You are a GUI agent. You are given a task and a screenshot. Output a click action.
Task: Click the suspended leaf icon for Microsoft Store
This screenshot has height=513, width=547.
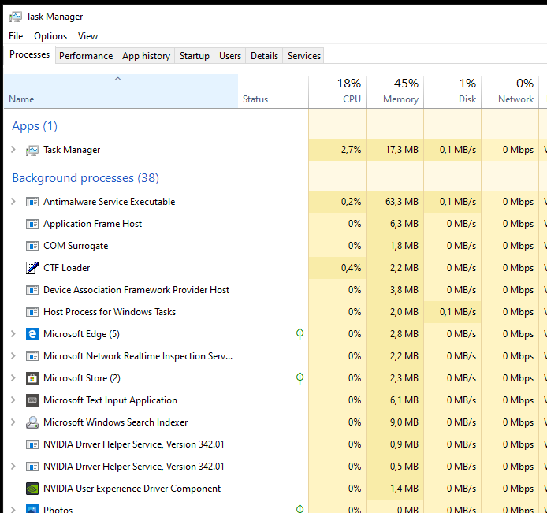coord(300,378)
